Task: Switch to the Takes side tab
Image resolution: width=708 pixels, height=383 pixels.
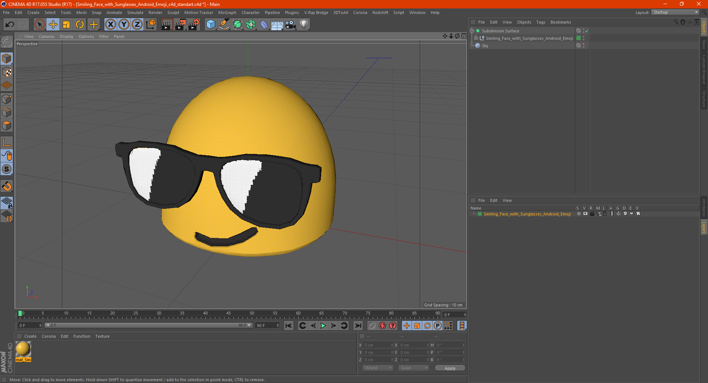Action: pos(704,44)
